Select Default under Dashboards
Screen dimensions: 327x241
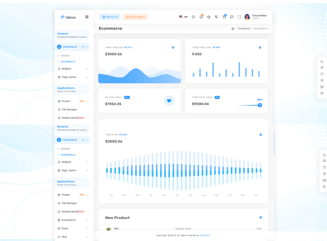(65, 55)
